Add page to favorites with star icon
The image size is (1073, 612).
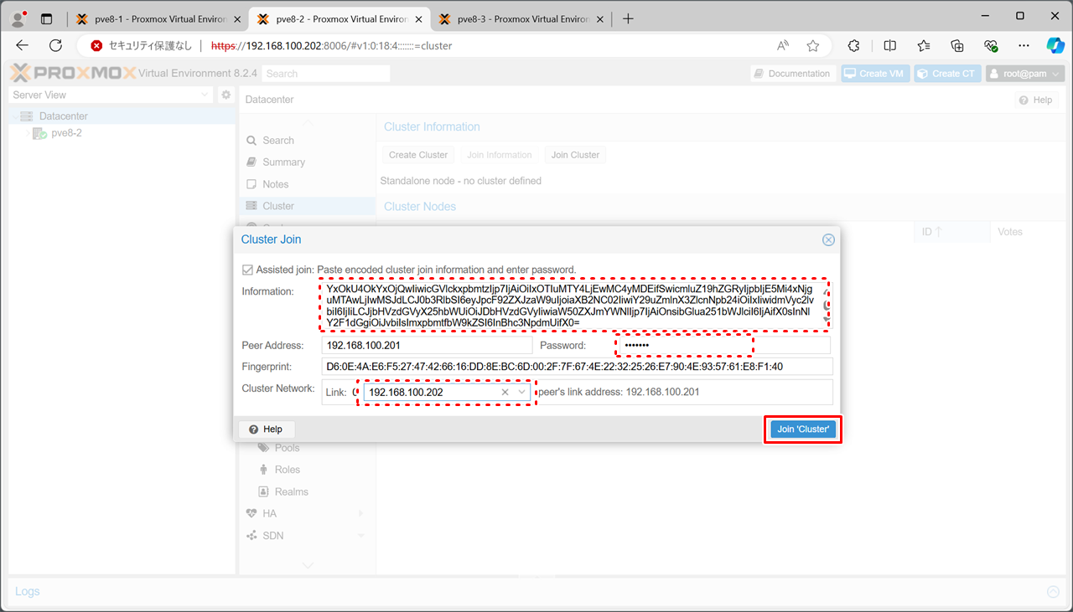812,46
